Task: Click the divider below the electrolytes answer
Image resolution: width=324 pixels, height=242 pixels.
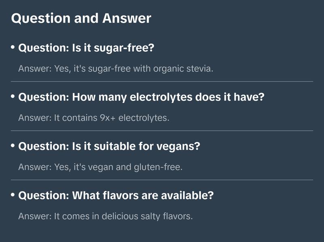Action: 162,131
